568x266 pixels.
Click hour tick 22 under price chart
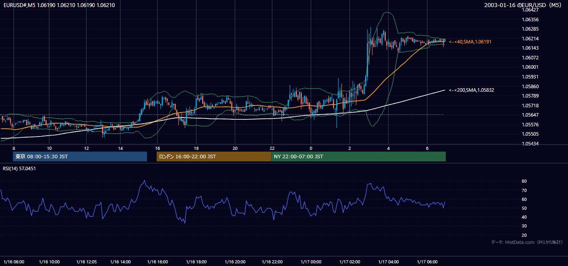272,148
